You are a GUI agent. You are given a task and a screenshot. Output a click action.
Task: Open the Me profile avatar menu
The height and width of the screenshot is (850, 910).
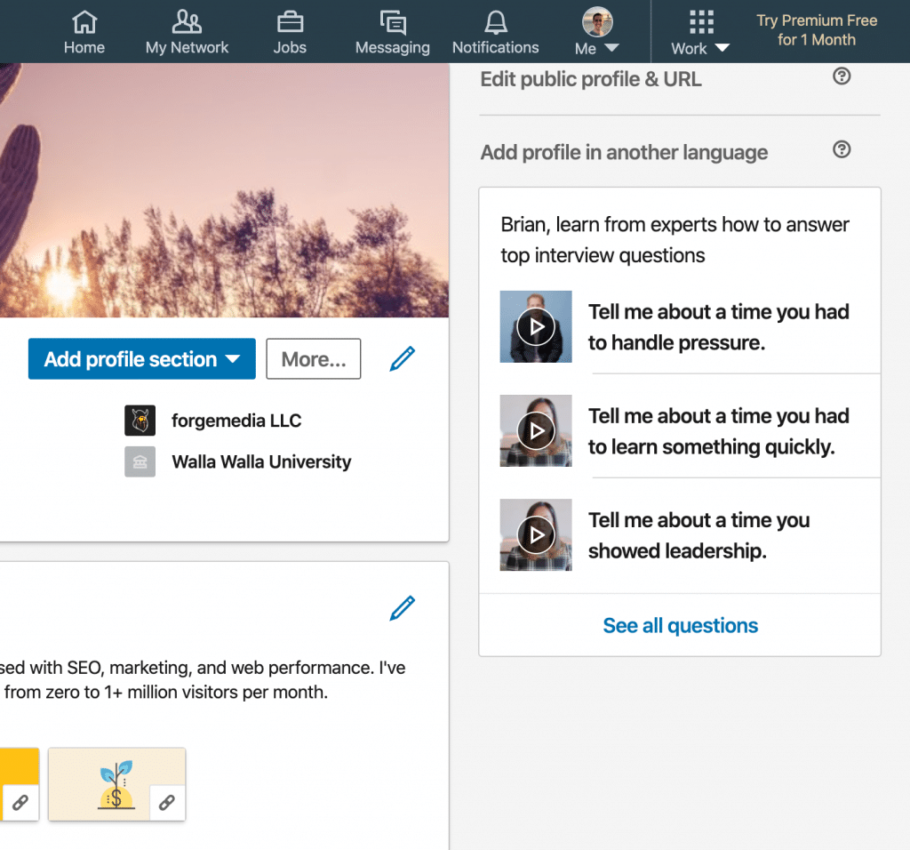pos(597,33)
